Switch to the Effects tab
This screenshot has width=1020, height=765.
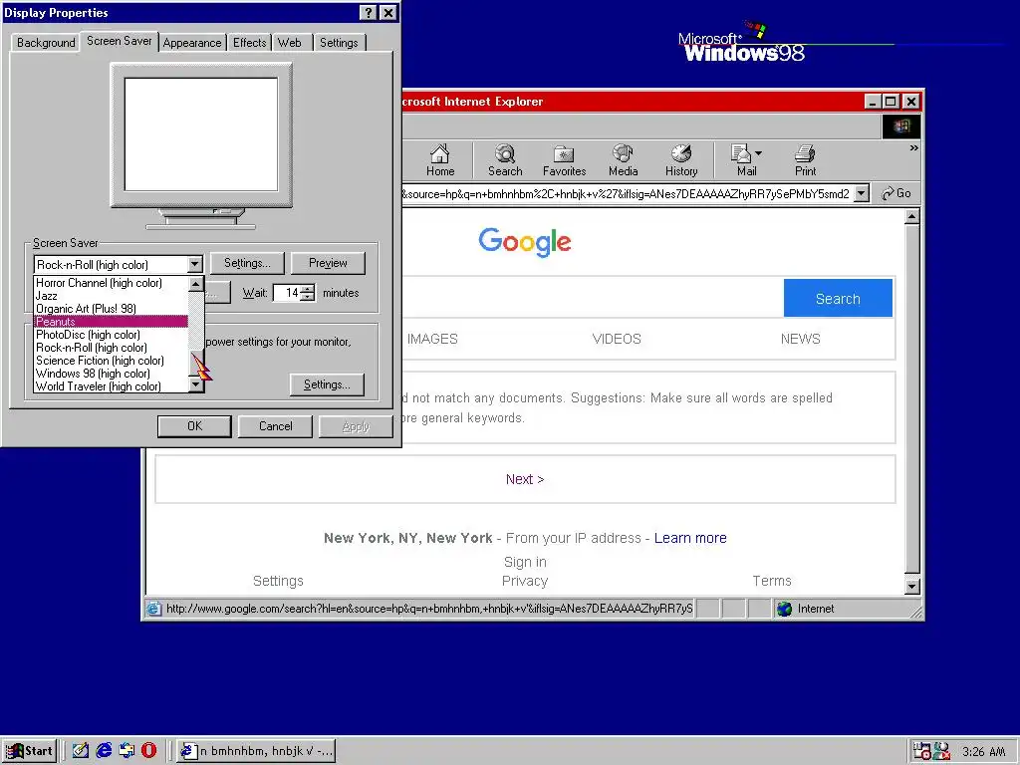250,42
